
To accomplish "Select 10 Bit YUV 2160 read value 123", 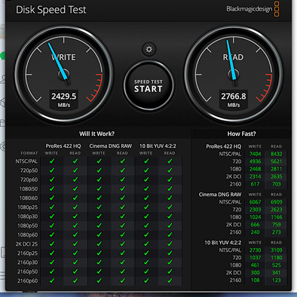I will (x=276, y=280).
